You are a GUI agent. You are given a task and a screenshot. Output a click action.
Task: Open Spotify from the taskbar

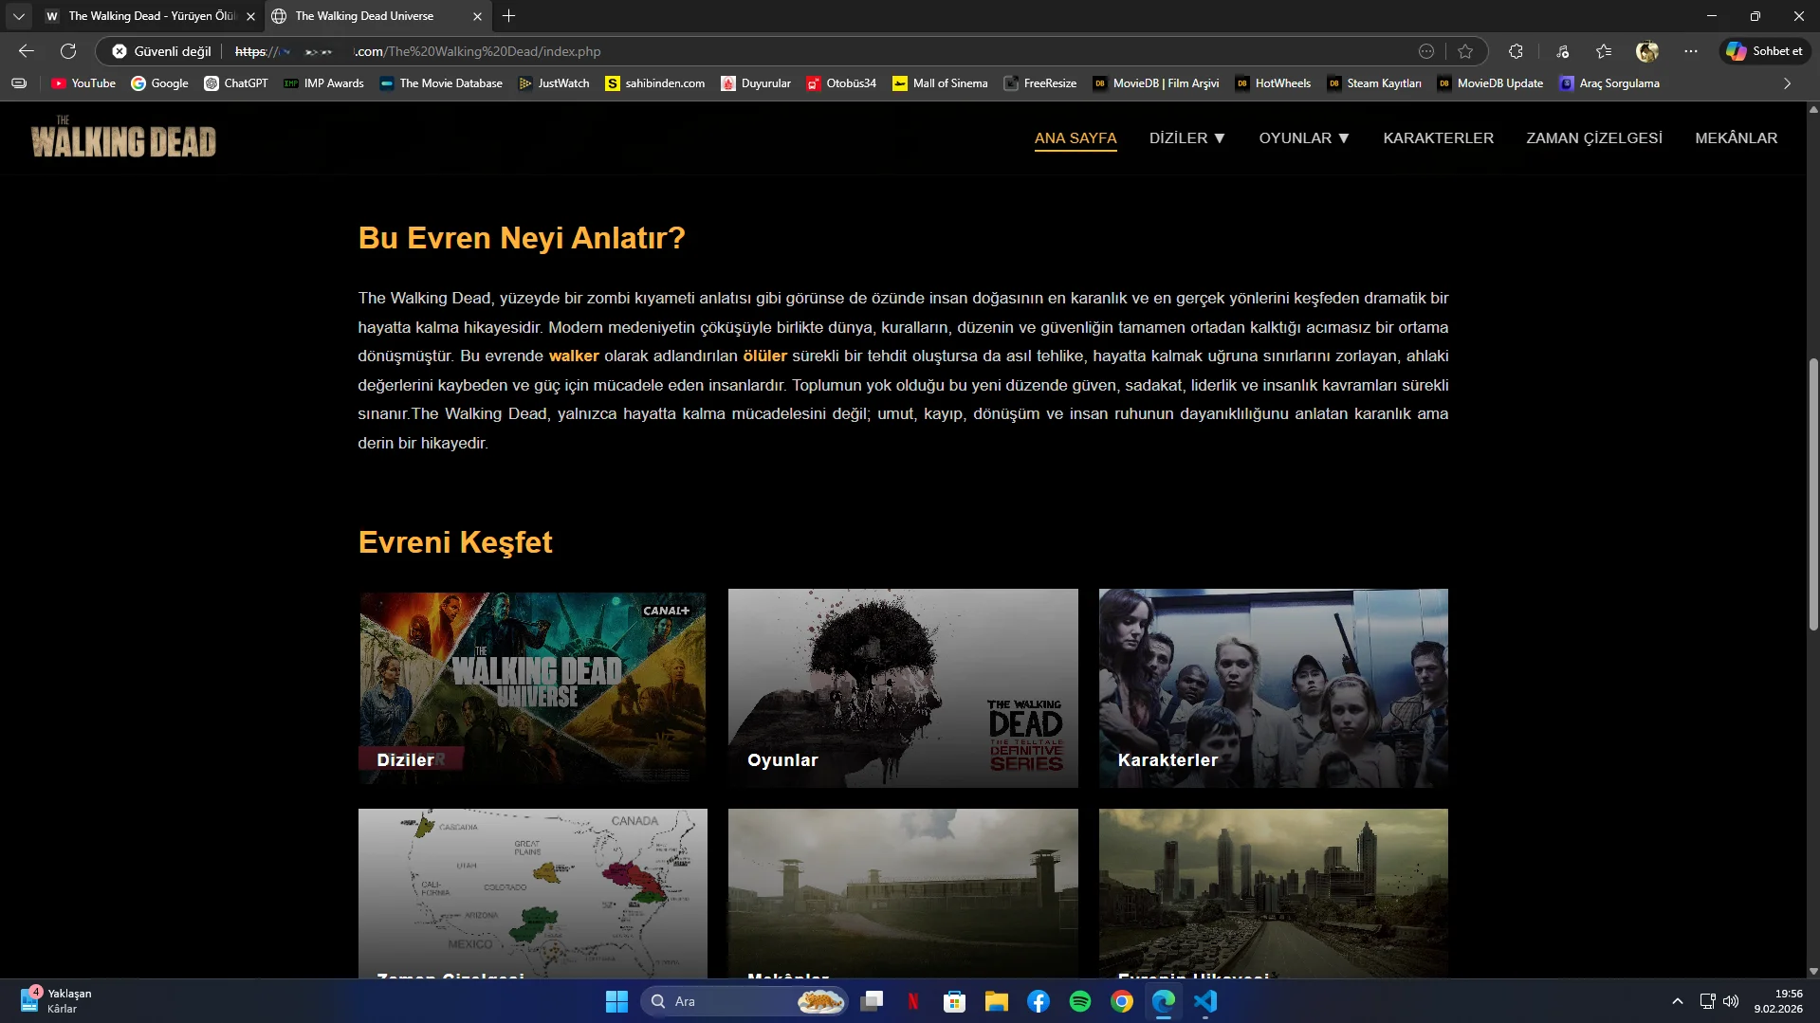1079,1001
